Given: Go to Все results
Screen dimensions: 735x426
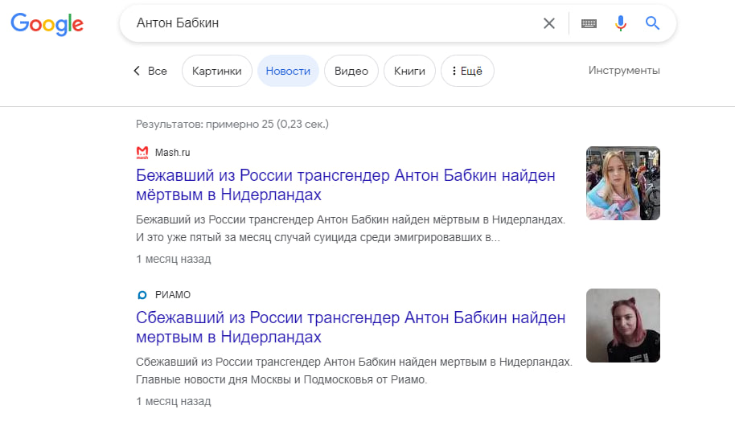Looking at the screenshot, I should tap(157, 71).
